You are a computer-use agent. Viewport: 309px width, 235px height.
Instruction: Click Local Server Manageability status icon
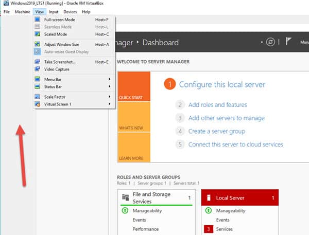[x=208, y=210]
